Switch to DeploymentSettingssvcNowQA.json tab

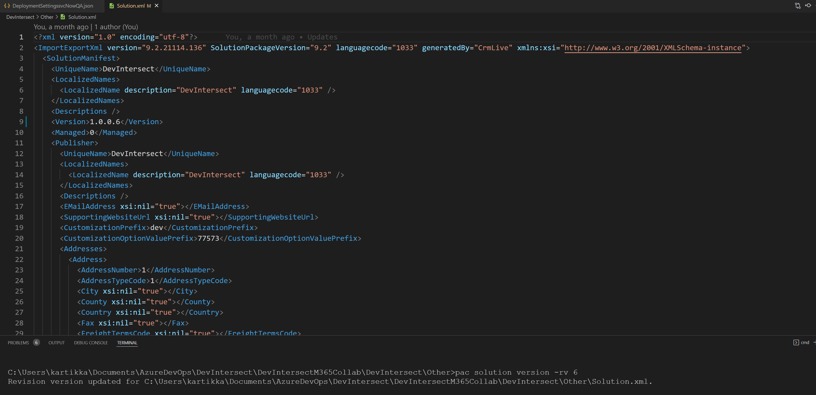tap(53, 6)
